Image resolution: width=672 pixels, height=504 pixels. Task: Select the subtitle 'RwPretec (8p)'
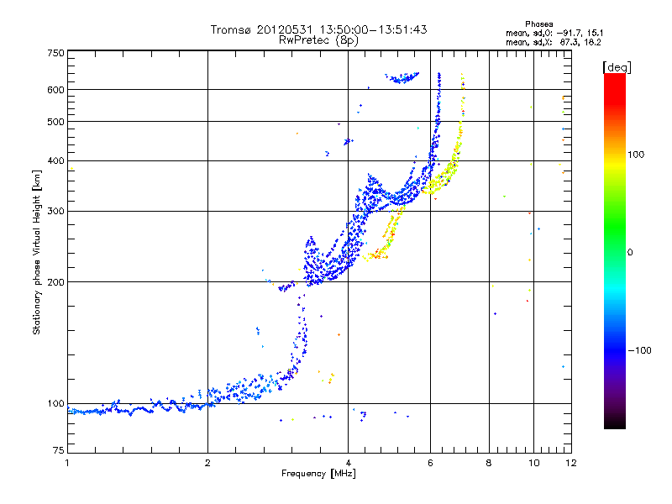(318, 40)
